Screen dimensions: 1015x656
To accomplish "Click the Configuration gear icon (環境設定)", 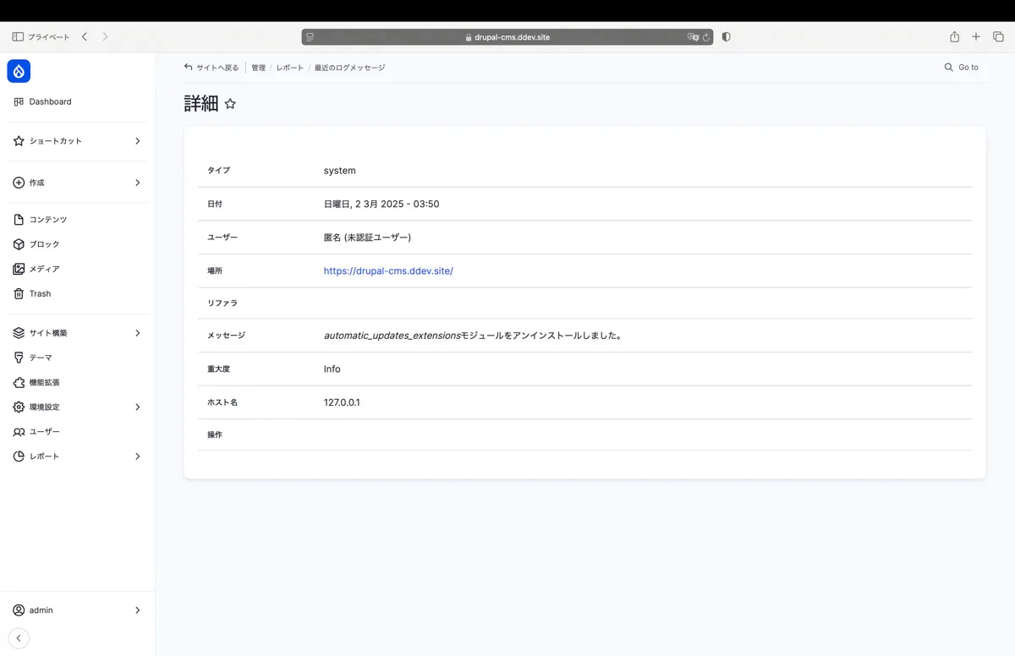I will pyautogui.click(x=19, y=407).
